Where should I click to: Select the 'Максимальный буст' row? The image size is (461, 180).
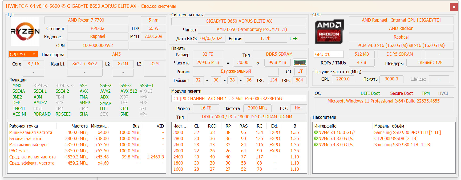[29, 145]
